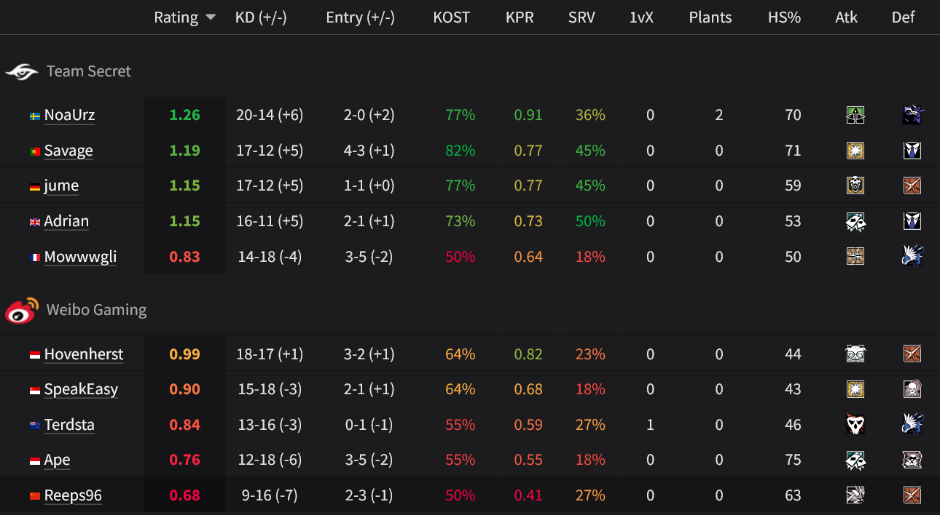
Task: Click the Weibo Gaming team name
Action: tap(96, 310)
